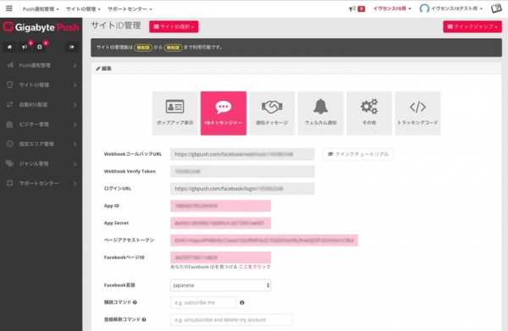The height and width of the screenshot is (331, 508).
Task: Open the サポートセンター top menu
Action: point(130,9)
